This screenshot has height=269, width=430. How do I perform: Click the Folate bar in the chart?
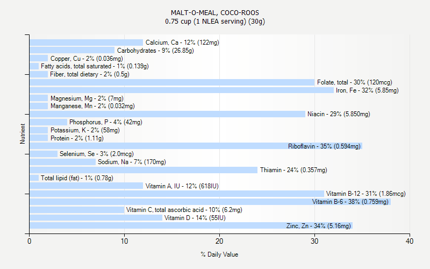(x=172, y=82)
